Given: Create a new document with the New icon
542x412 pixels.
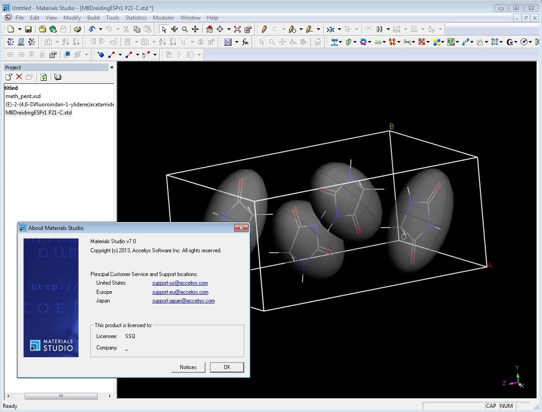Looking at the screenshot, I should tap(11, 29).
